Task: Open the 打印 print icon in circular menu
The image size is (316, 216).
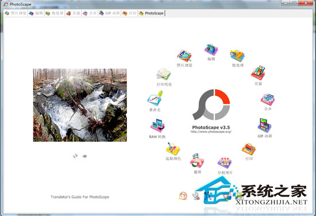Action: (249, 149)
